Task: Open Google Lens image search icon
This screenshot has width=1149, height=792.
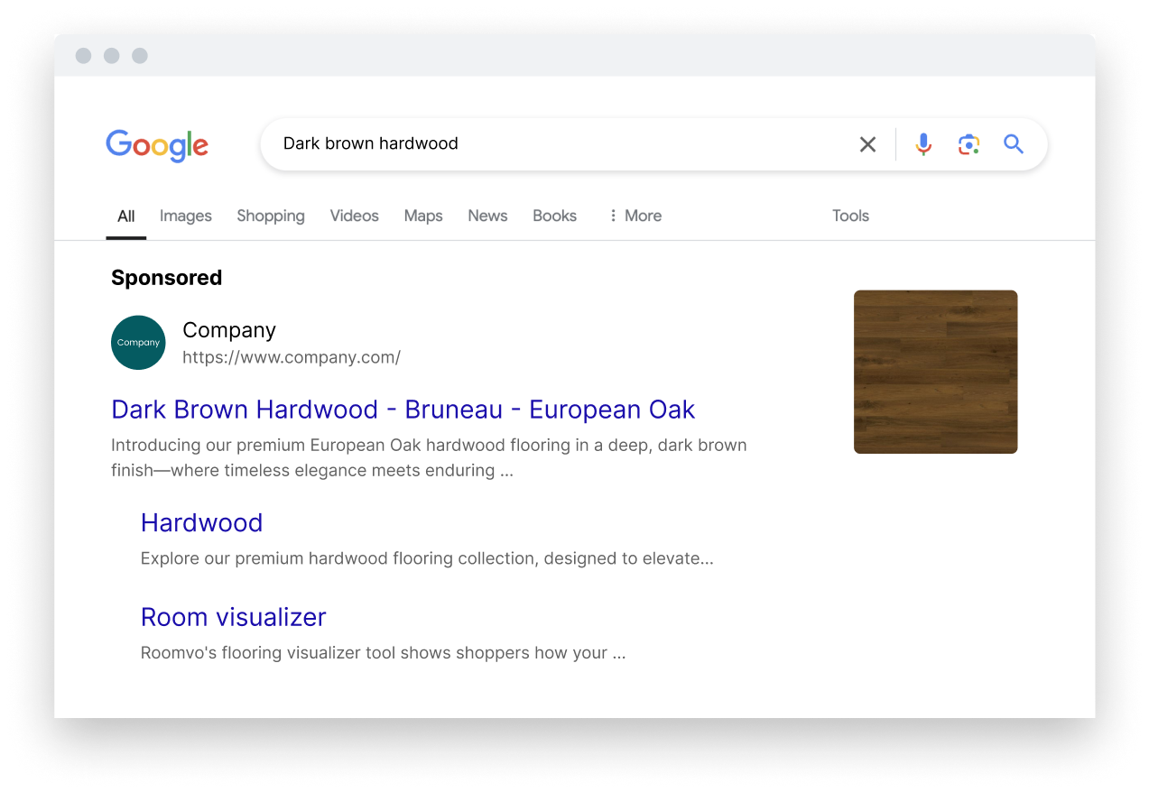Action: pyautogui.click(x=968, y=144)
